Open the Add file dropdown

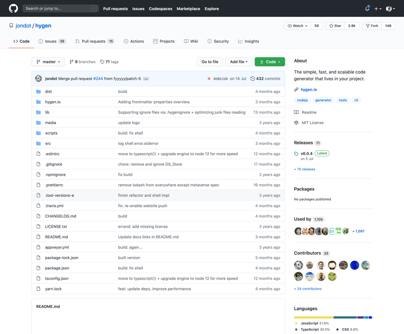click(239, 62)
